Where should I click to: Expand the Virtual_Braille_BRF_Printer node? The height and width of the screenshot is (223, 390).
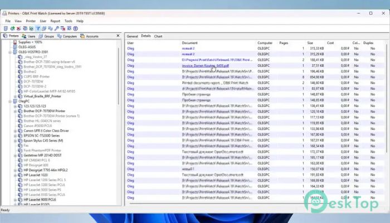[x=15, y=96]
